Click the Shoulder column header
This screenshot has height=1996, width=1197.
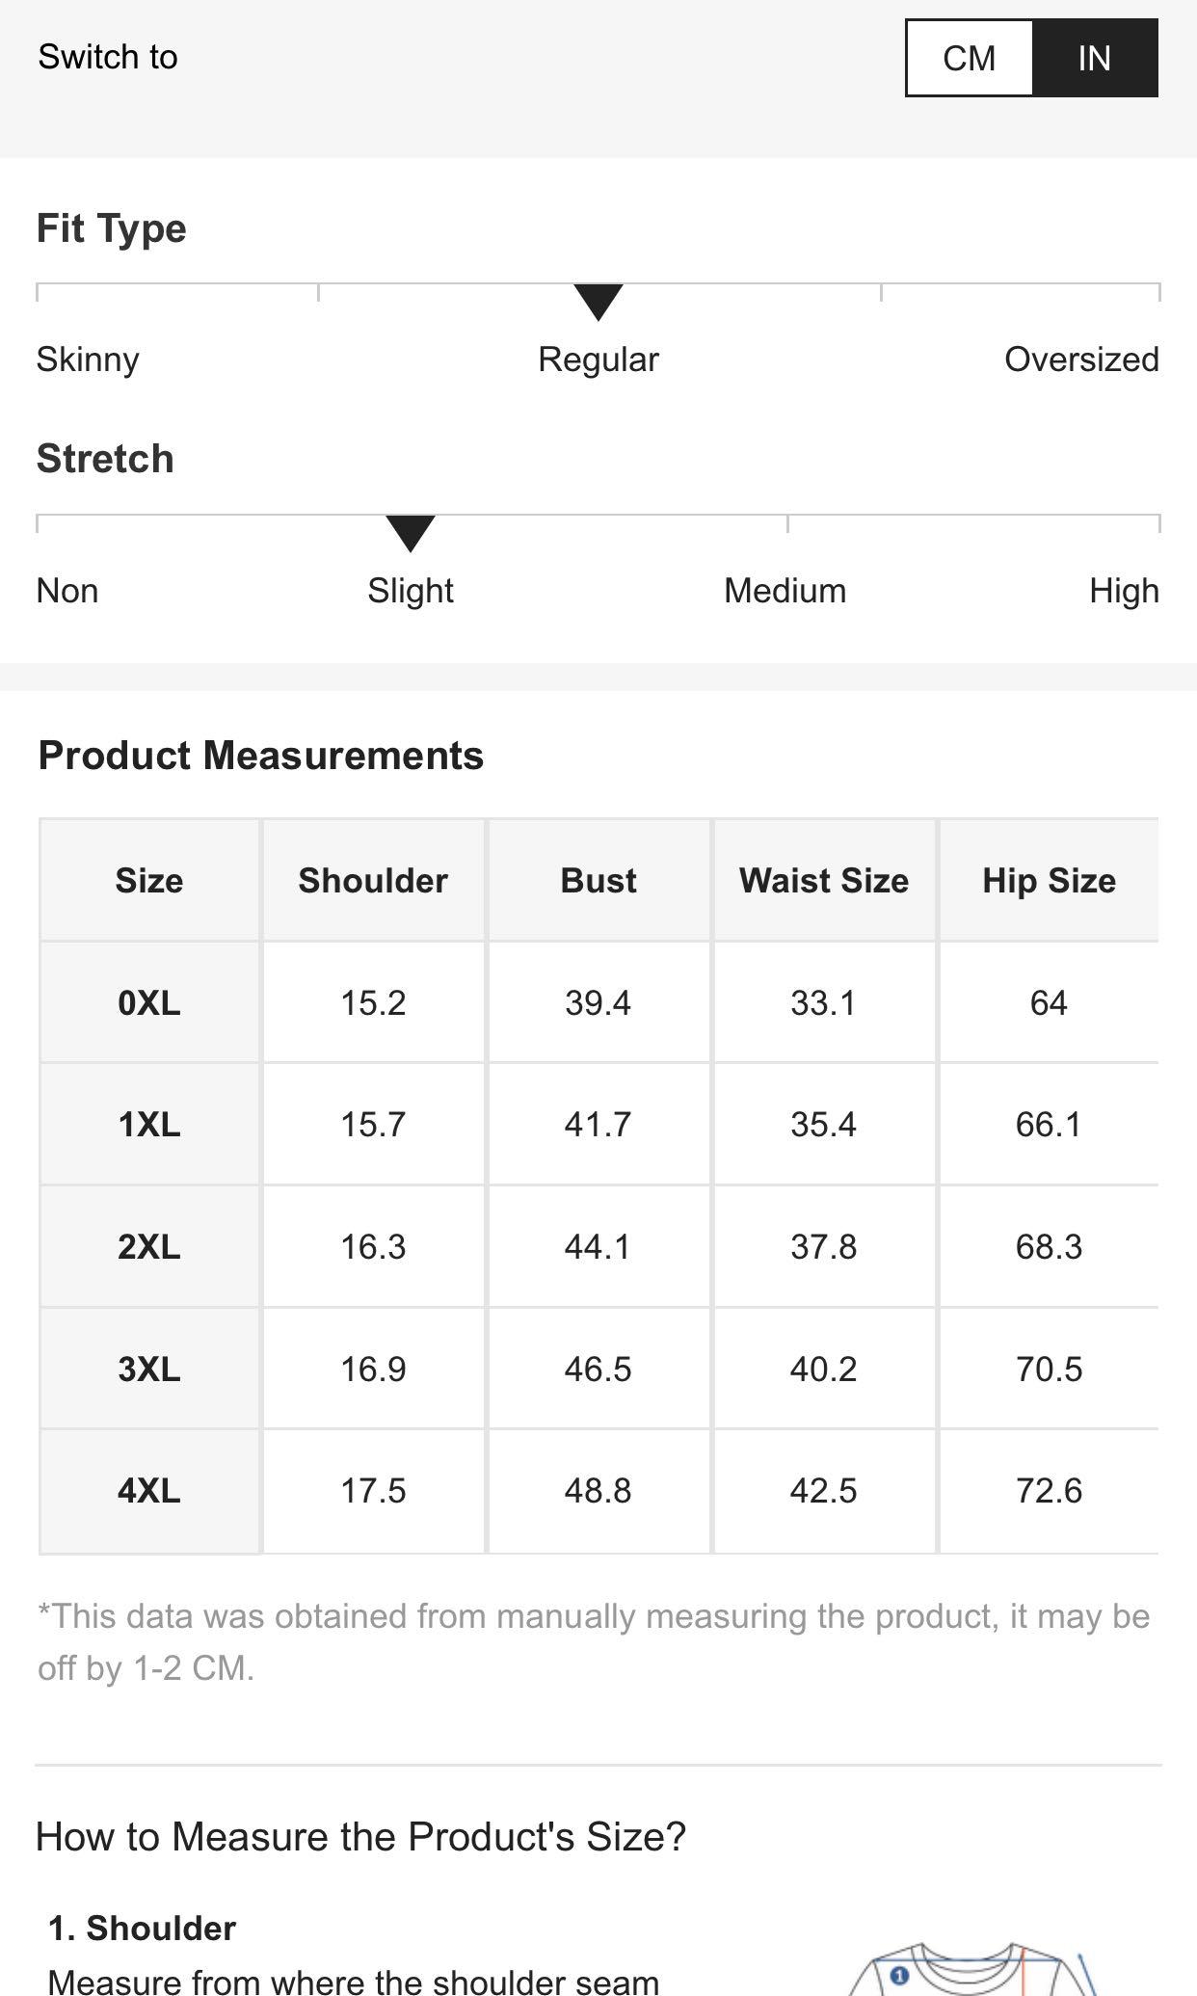tap(373, 880)
